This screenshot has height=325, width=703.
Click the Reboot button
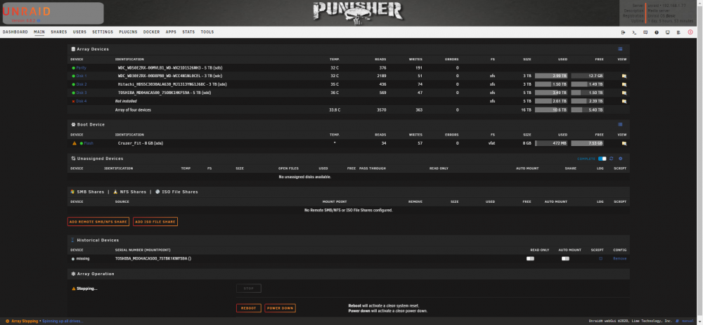(x=249, y=308)
